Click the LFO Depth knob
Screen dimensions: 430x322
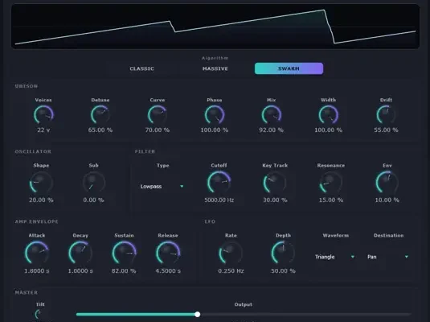pyautogui.click(x=283, y=253)
